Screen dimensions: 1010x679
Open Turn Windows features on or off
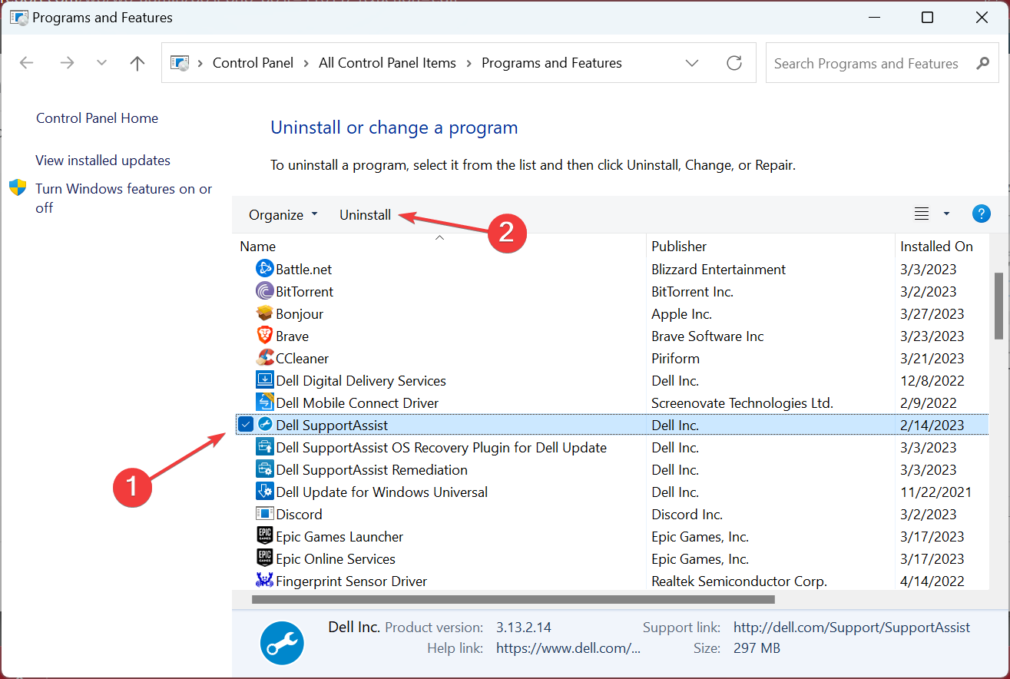(x=124, y=198)
